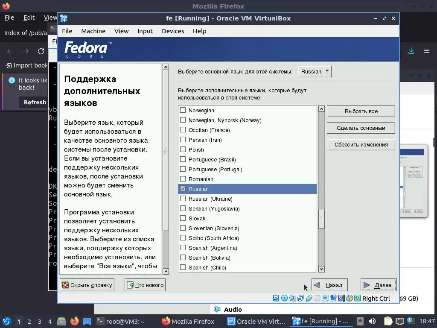Viewport: 437px width, 328px height.
Task: Open the Firefox Edit menu
Action: 29,18
